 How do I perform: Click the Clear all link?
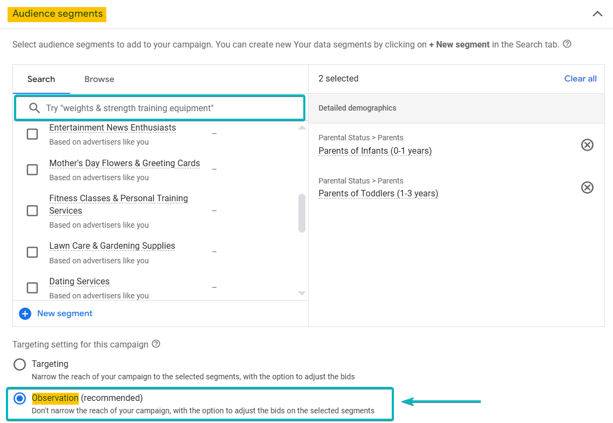click(580, 78)
